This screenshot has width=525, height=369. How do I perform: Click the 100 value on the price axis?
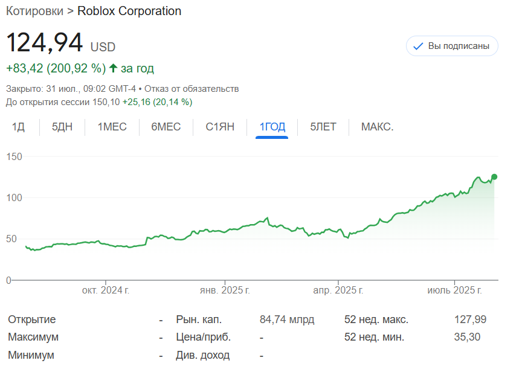tap(14, 198)
